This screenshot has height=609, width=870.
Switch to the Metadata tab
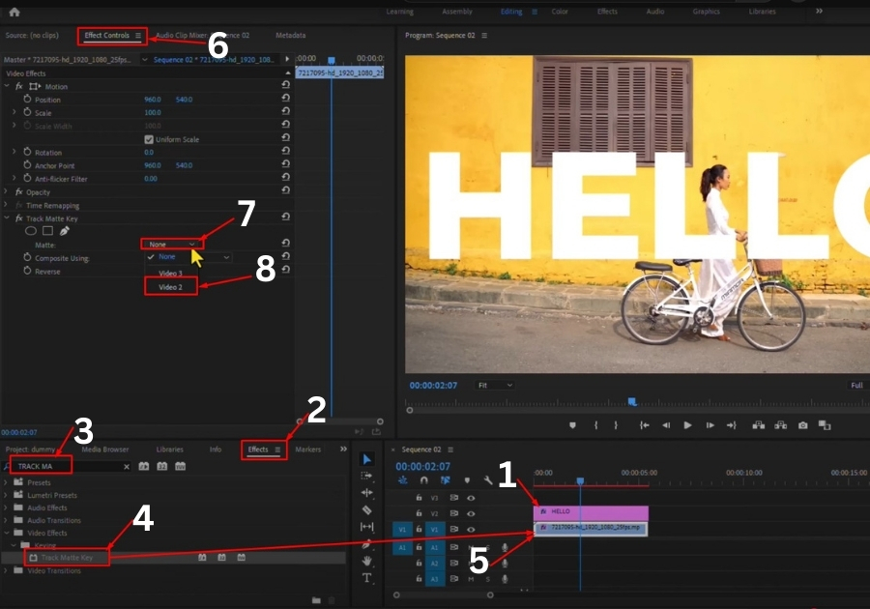(x=291, y=35)
